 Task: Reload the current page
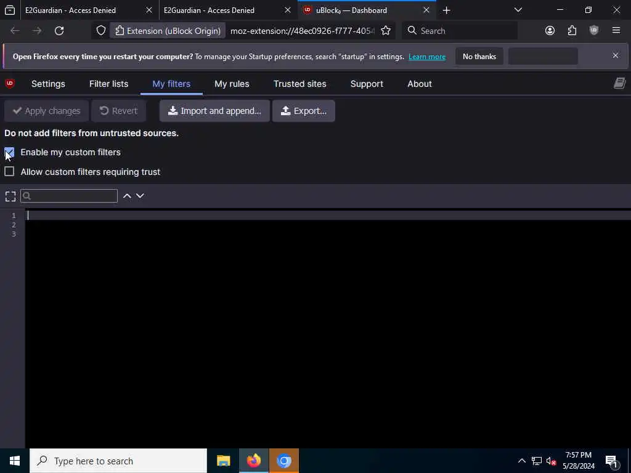tap(59, 31)
